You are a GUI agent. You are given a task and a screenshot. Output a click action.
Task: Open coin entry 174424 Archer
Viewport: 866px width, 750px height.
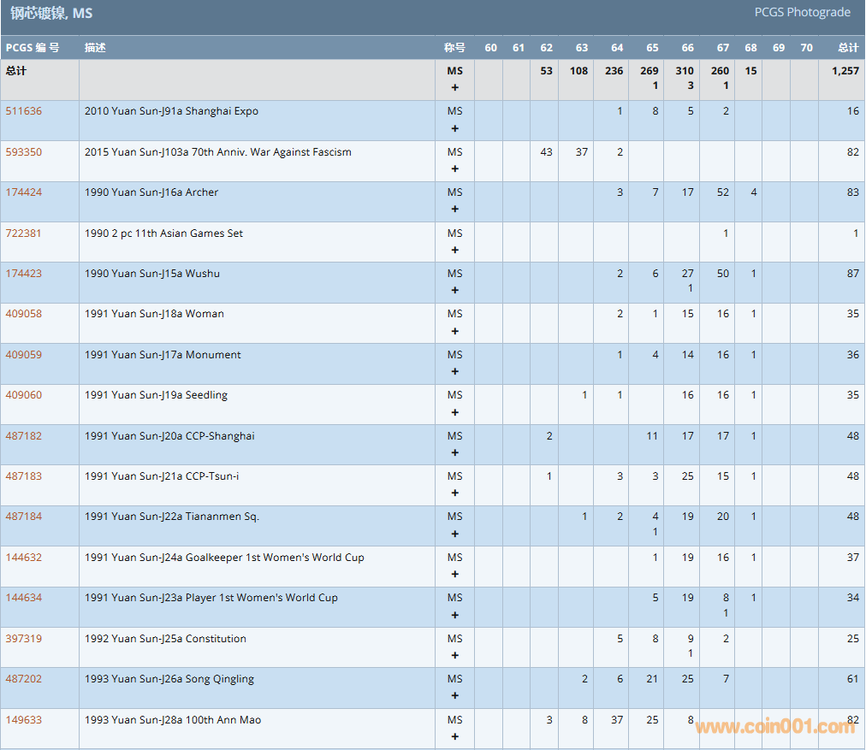pyautogui.click(x=24, y=192)
